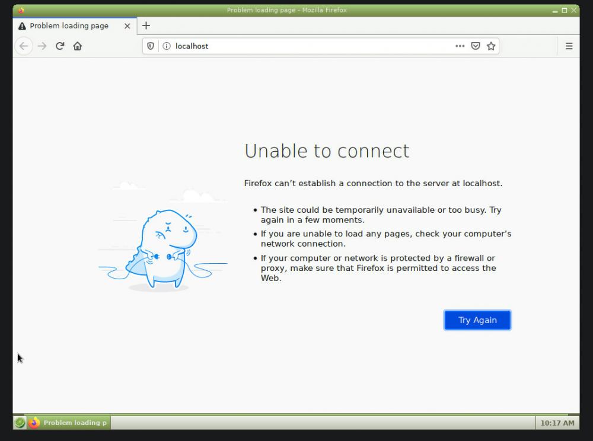
Task: Click the bullet about firewall or proxy
Action: tap(378, 268)
